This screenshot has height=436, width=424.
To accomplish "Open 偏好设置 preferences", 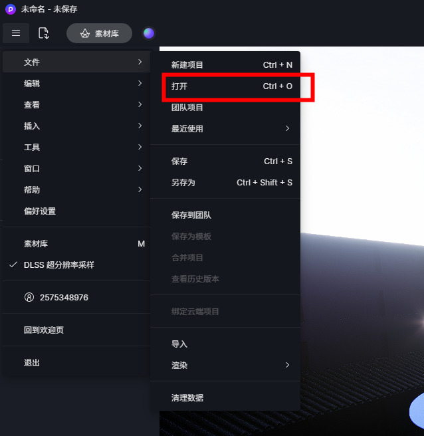I will (76, 211).
